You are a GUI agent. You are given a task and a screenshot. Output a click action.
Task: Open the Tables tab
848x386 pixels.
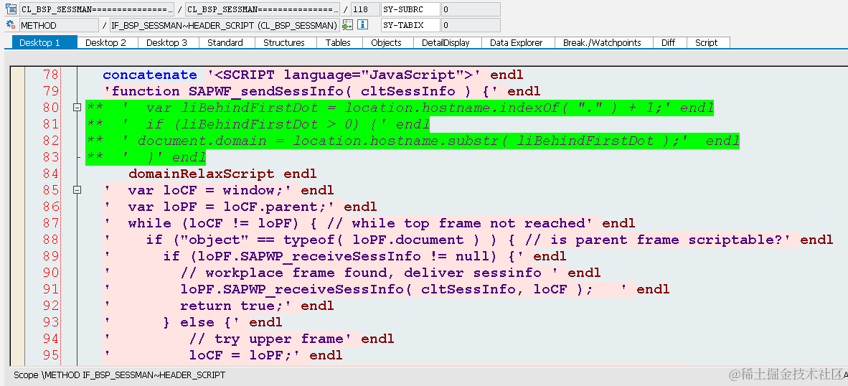338,43
